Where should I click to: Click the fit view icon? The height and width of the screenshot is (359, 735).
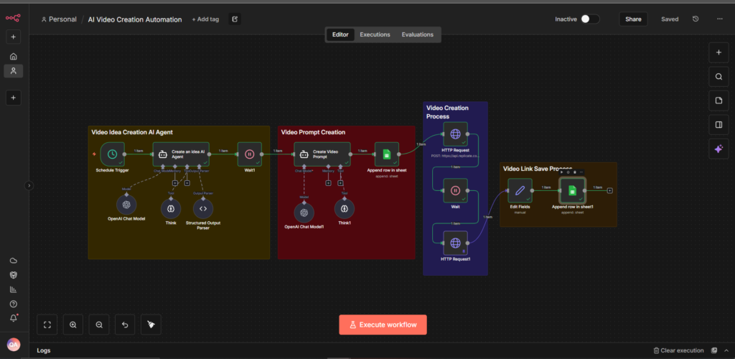[47, 325]
